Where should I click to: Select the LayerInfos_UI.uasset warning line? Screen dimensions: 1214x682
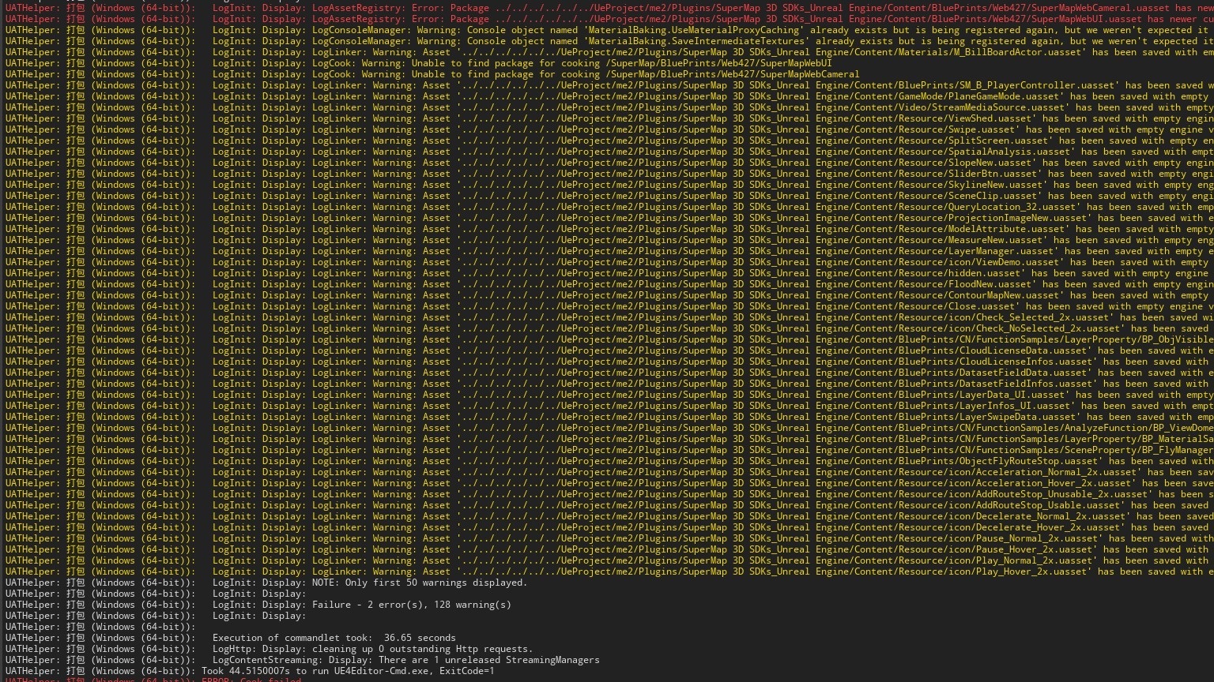609,406
